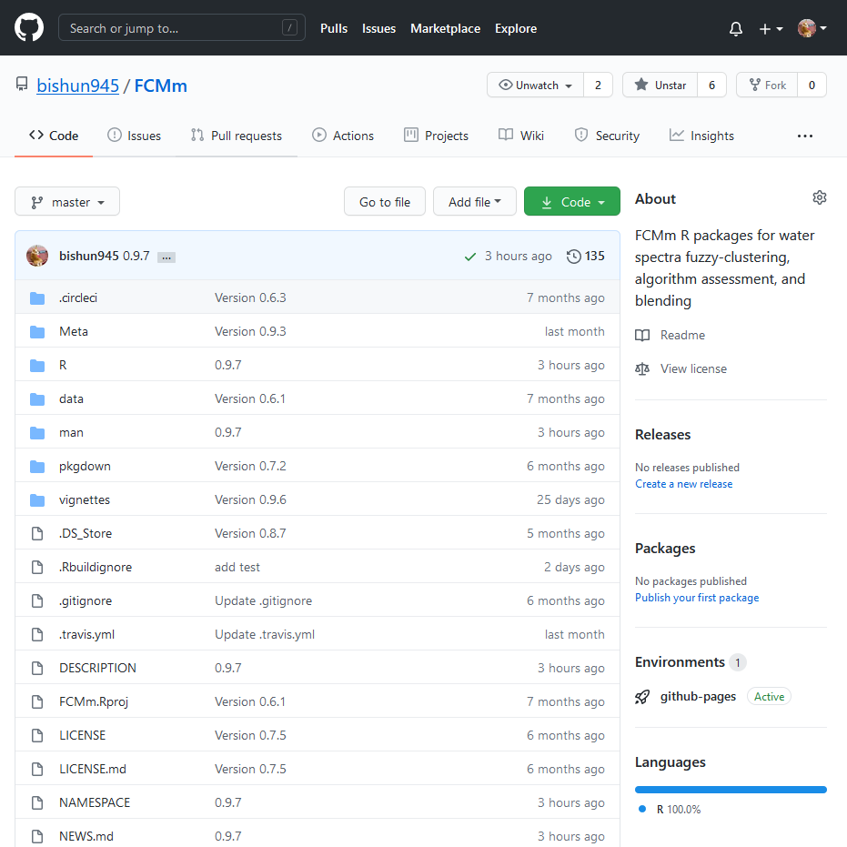Image resolution: width=847 pixels, height=847 pixels.
Task: View commit history via the clock icon
Action: pos(572,256)
